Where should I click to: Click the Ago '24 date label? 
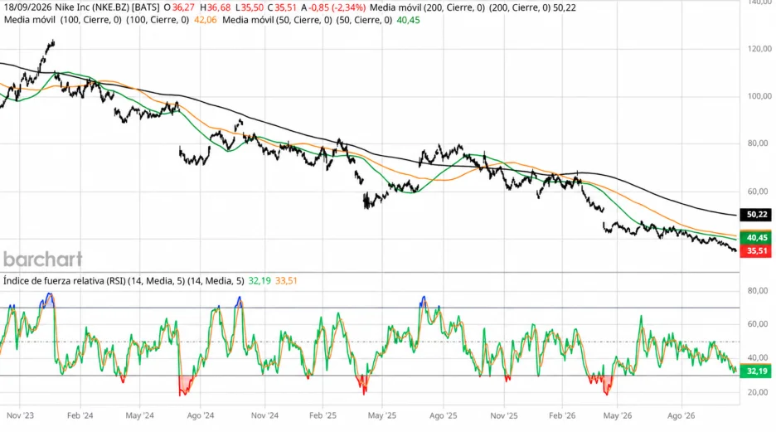[x=201, y=415]
